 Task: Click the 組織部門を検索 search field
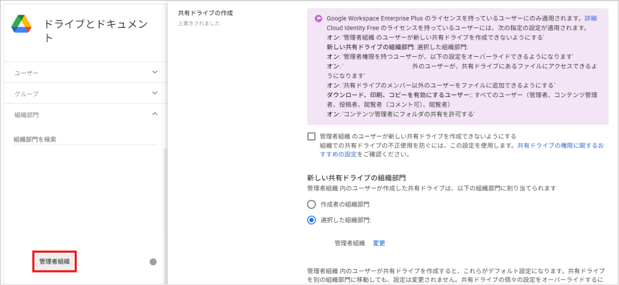point(86,139)
